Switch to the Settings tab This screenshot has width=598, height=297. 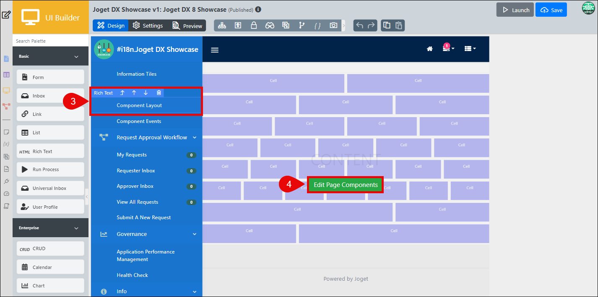coord(148,26)
